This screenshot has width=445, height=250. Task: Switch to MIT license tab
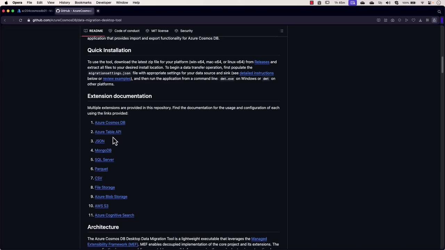[x=157, y=31]
